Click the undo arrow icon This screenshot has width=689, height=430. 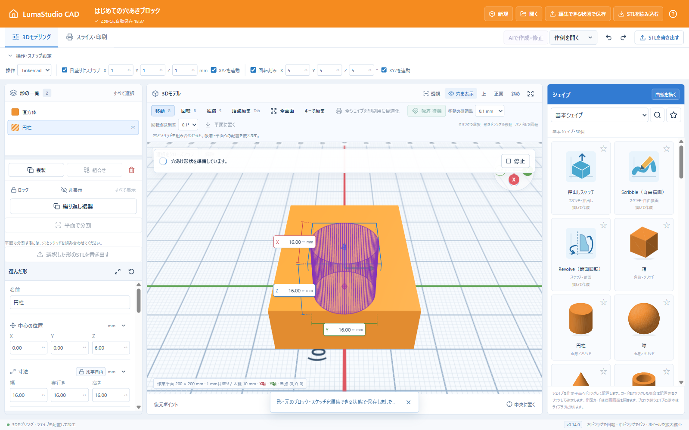pos(608,37)
